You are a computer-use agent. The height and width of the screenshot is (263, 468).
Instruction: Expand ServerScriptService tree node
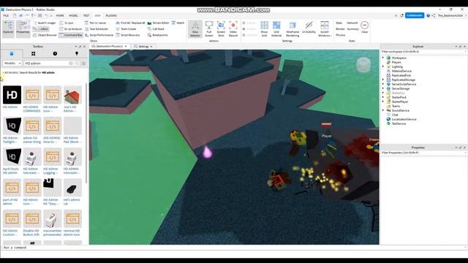[x=383, y=84]
